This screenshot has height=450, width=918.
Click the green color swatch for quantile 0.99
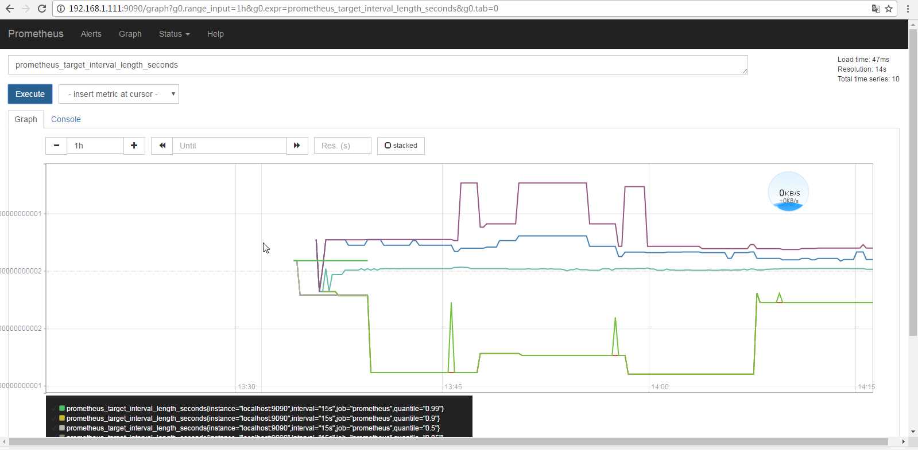pos(62,408)
